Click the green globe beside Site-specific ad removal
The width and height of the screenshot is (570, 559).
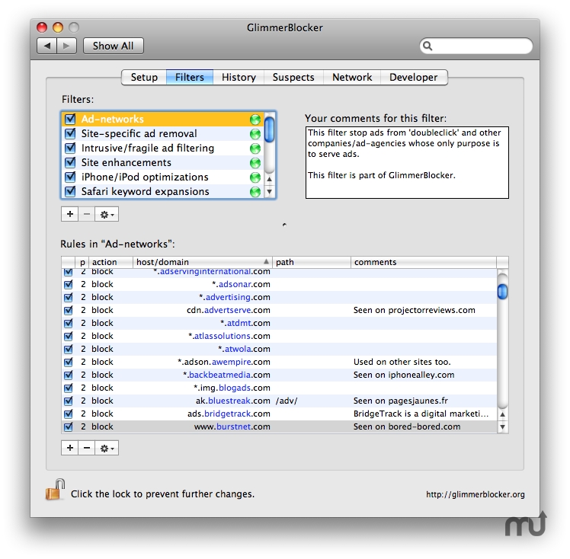tap(255, 134)
